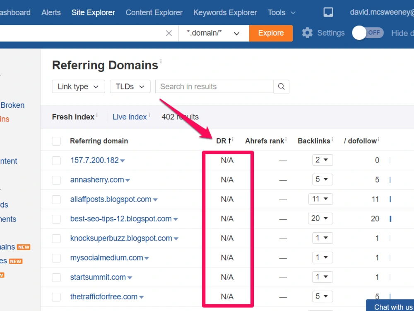Open the mysocialmedium.com link
The image size is (414, 311).
click(107, 258)
